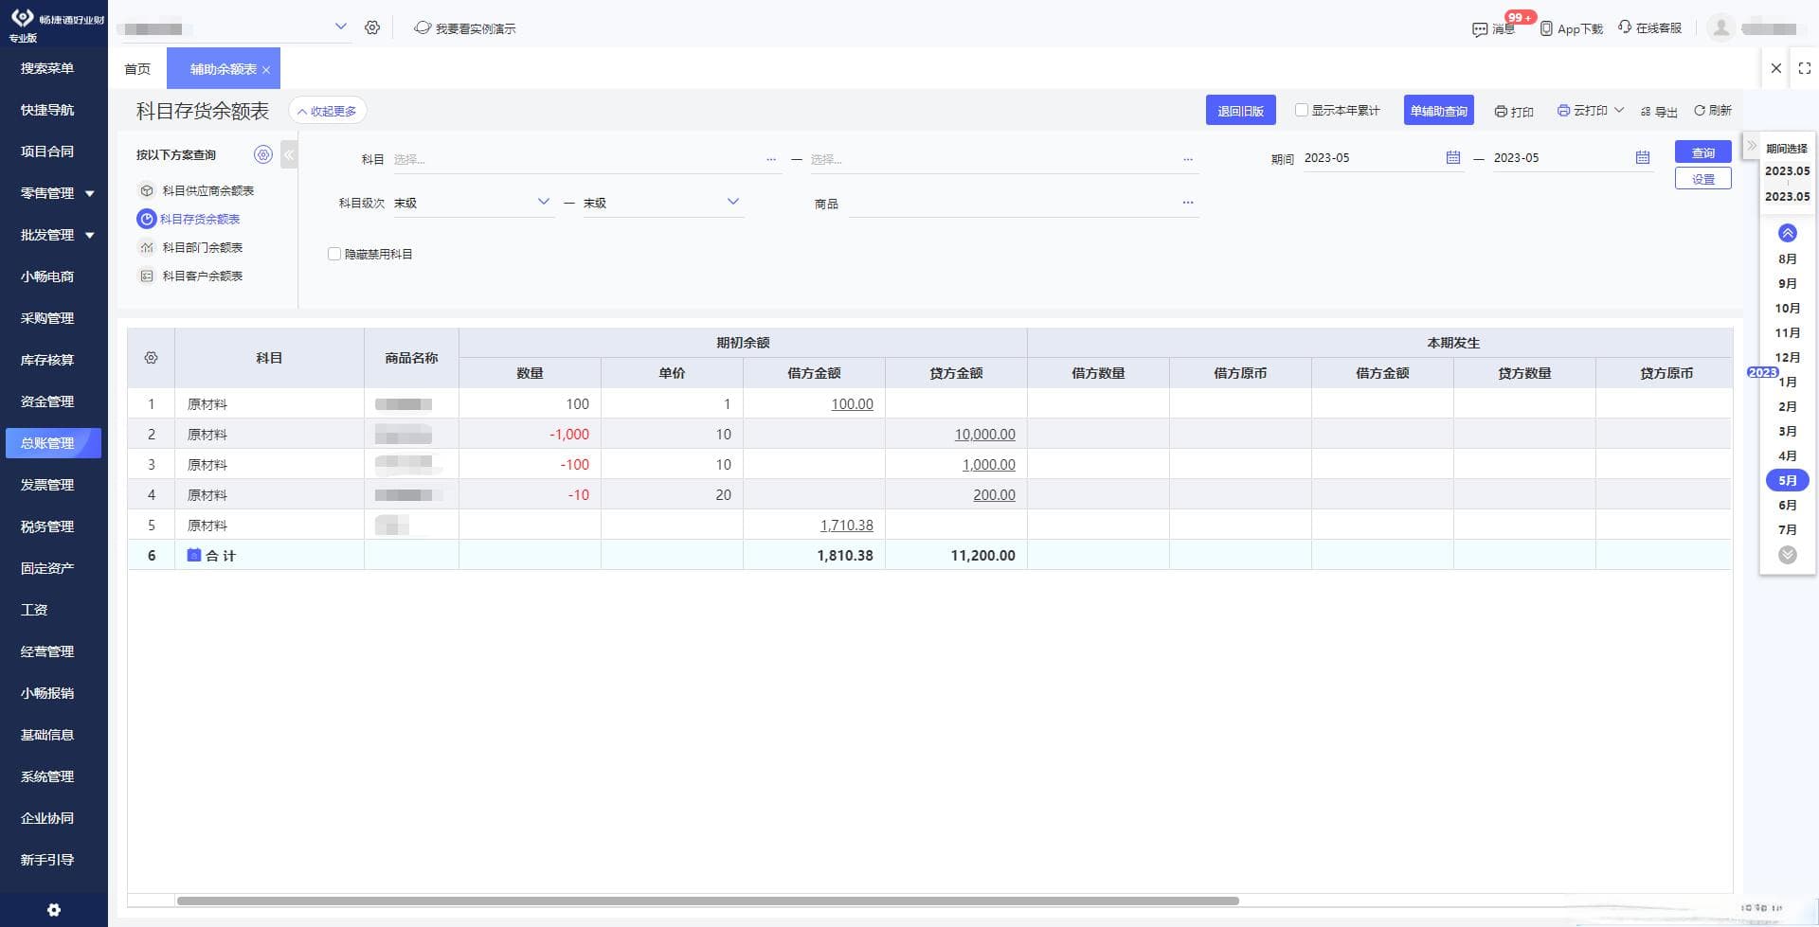Image resolution: width=1819 pixels, height=927 pixels.
Task: Open query scheme settings icon
Action: (263, 154)
